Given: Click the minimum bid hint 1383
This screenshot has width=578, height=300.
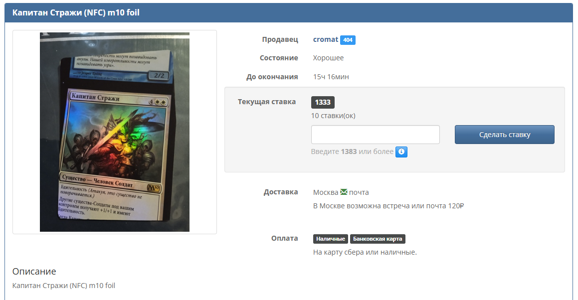Looking at the screenshot, I should coord(349,151).
